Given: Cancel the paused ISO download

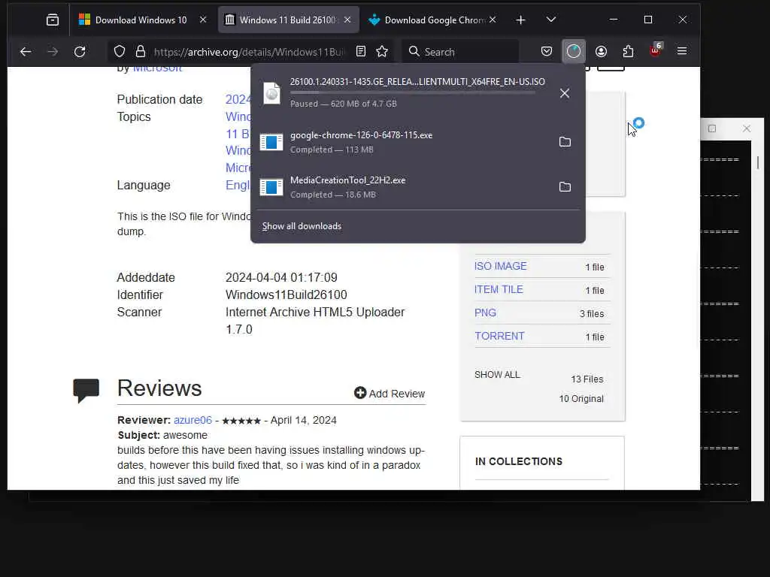Looking at the screenshot, I should 565,93.
